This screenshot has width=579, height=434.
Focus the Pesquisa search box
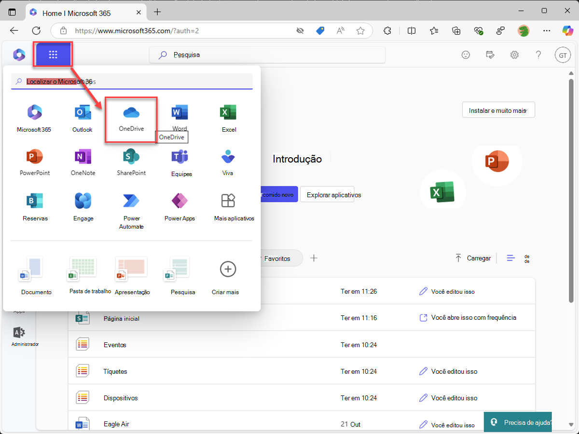click(x=267, y=55)
